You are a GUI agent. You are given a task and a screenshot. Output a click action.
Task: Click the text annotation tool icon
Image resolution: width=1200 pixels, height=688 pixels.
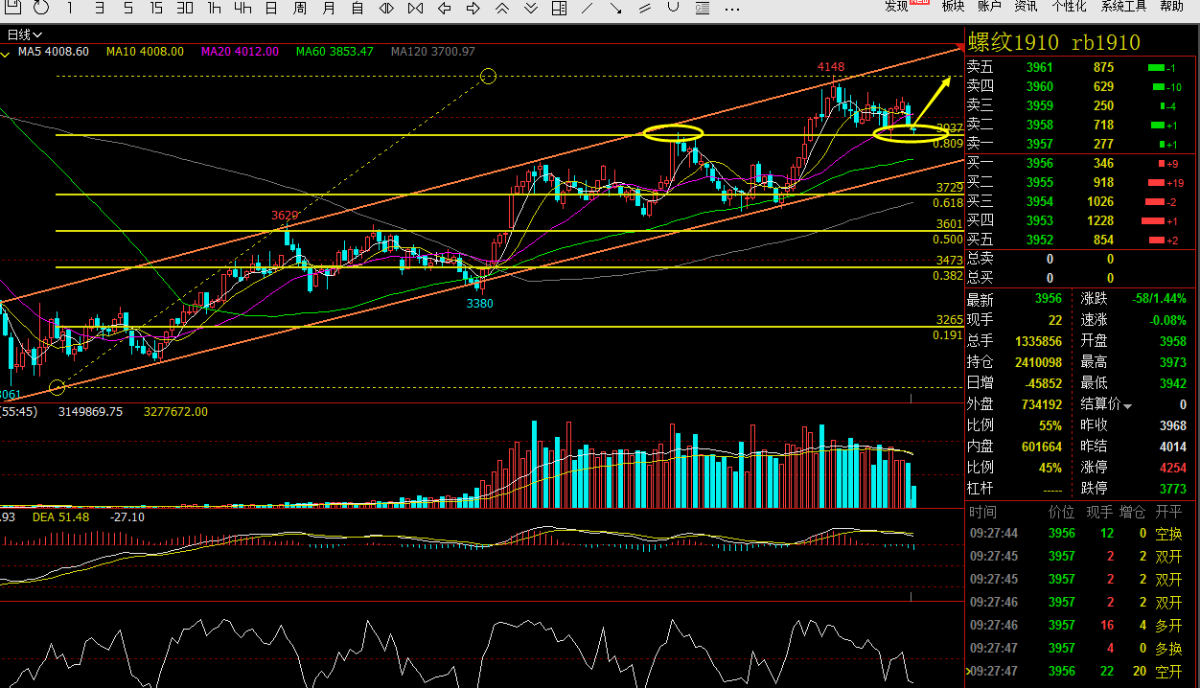point(703,8)
